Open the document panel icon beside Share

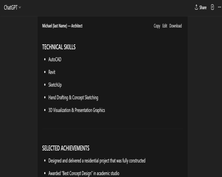point(212,8)
